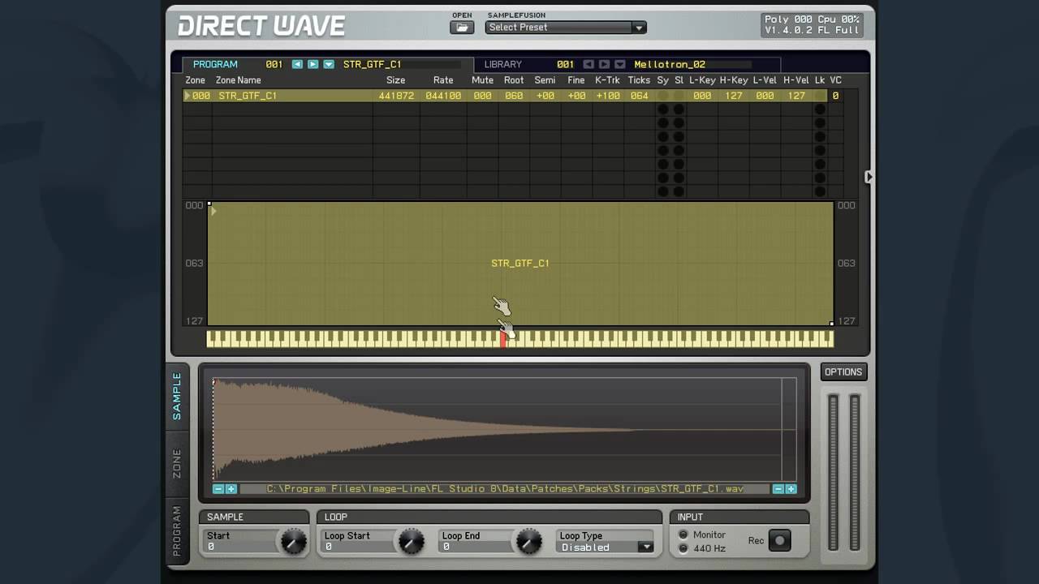Click the red highlighted piano key
This screenshot has height=584, width=1039.
coord(503,339)
